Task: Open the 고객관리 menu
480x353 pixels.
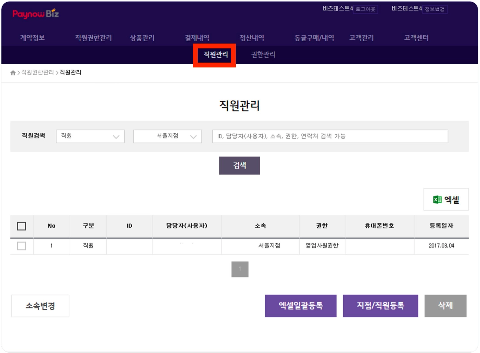Action: [x=362, y=38]
